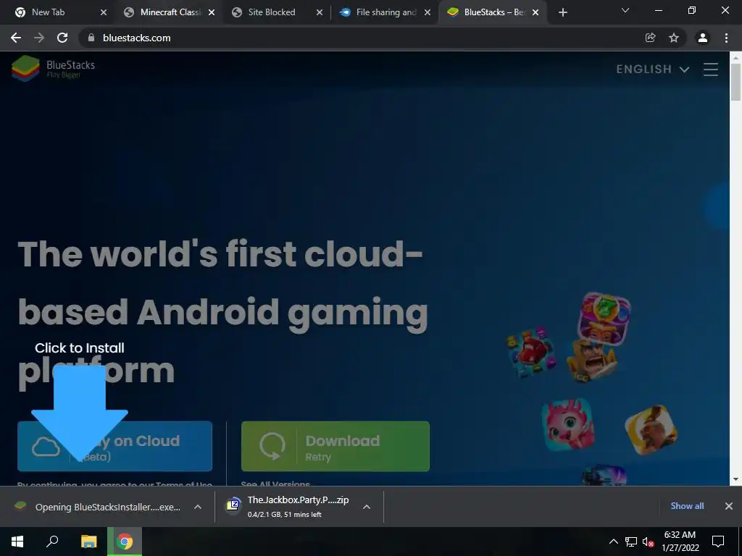This screenshot has width=742, height=556.
Task: Close the BlueStacks tab
Action: pyautogui.click(x=535, y=12)
